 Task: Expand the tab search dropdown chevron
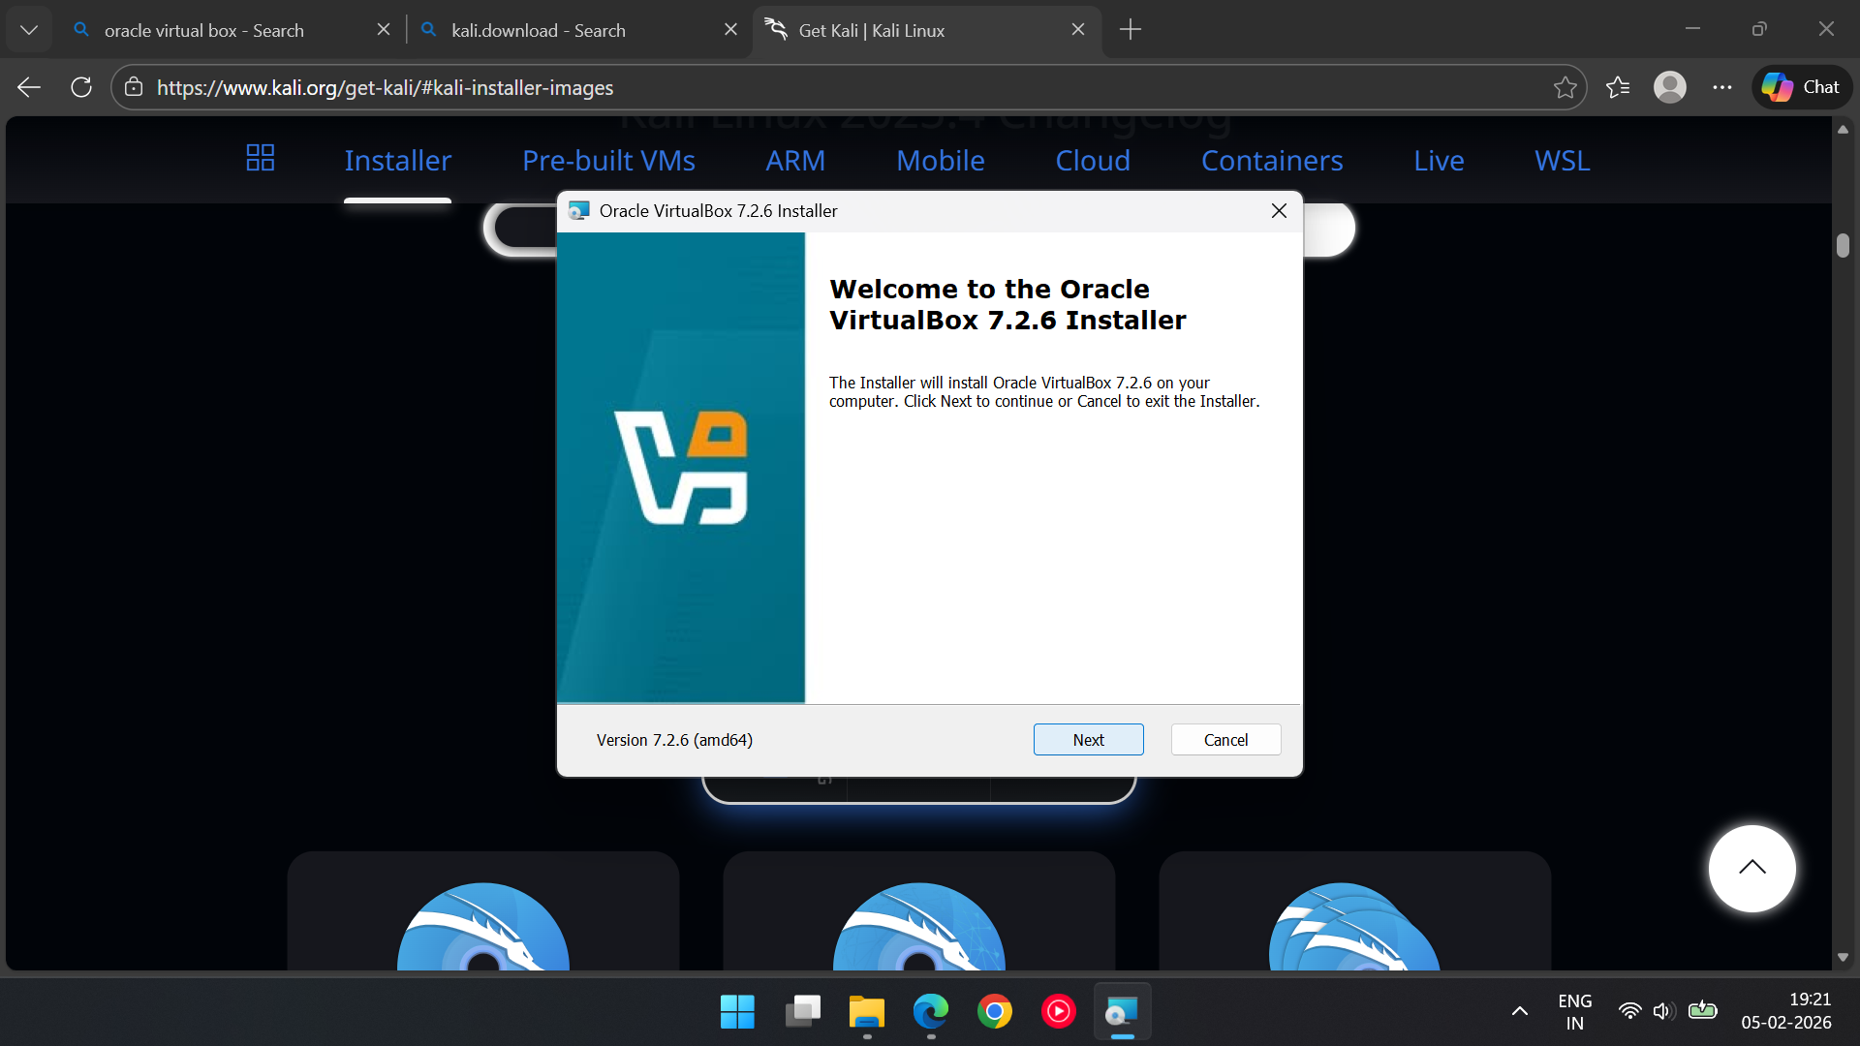click(29, 30)
